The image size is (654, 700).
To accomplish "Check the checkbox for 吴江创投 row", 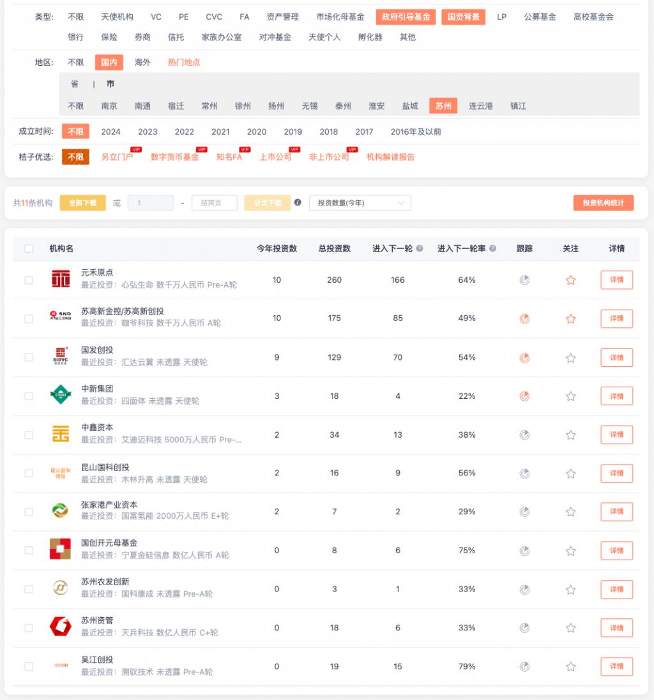I will point(28,666).
